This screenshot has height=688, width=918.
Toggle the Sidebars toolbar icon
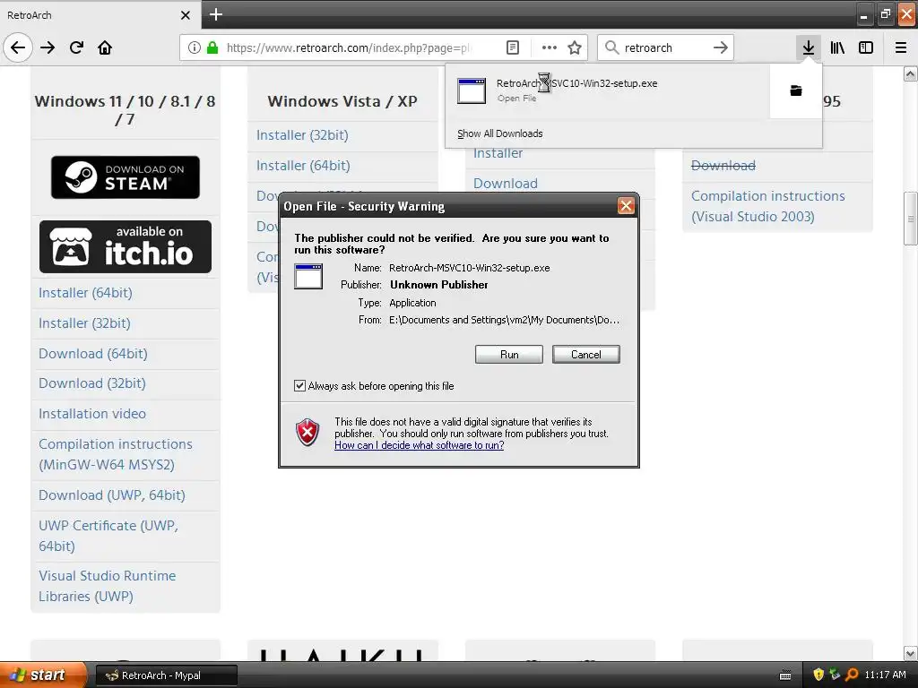tap(866, 47)
